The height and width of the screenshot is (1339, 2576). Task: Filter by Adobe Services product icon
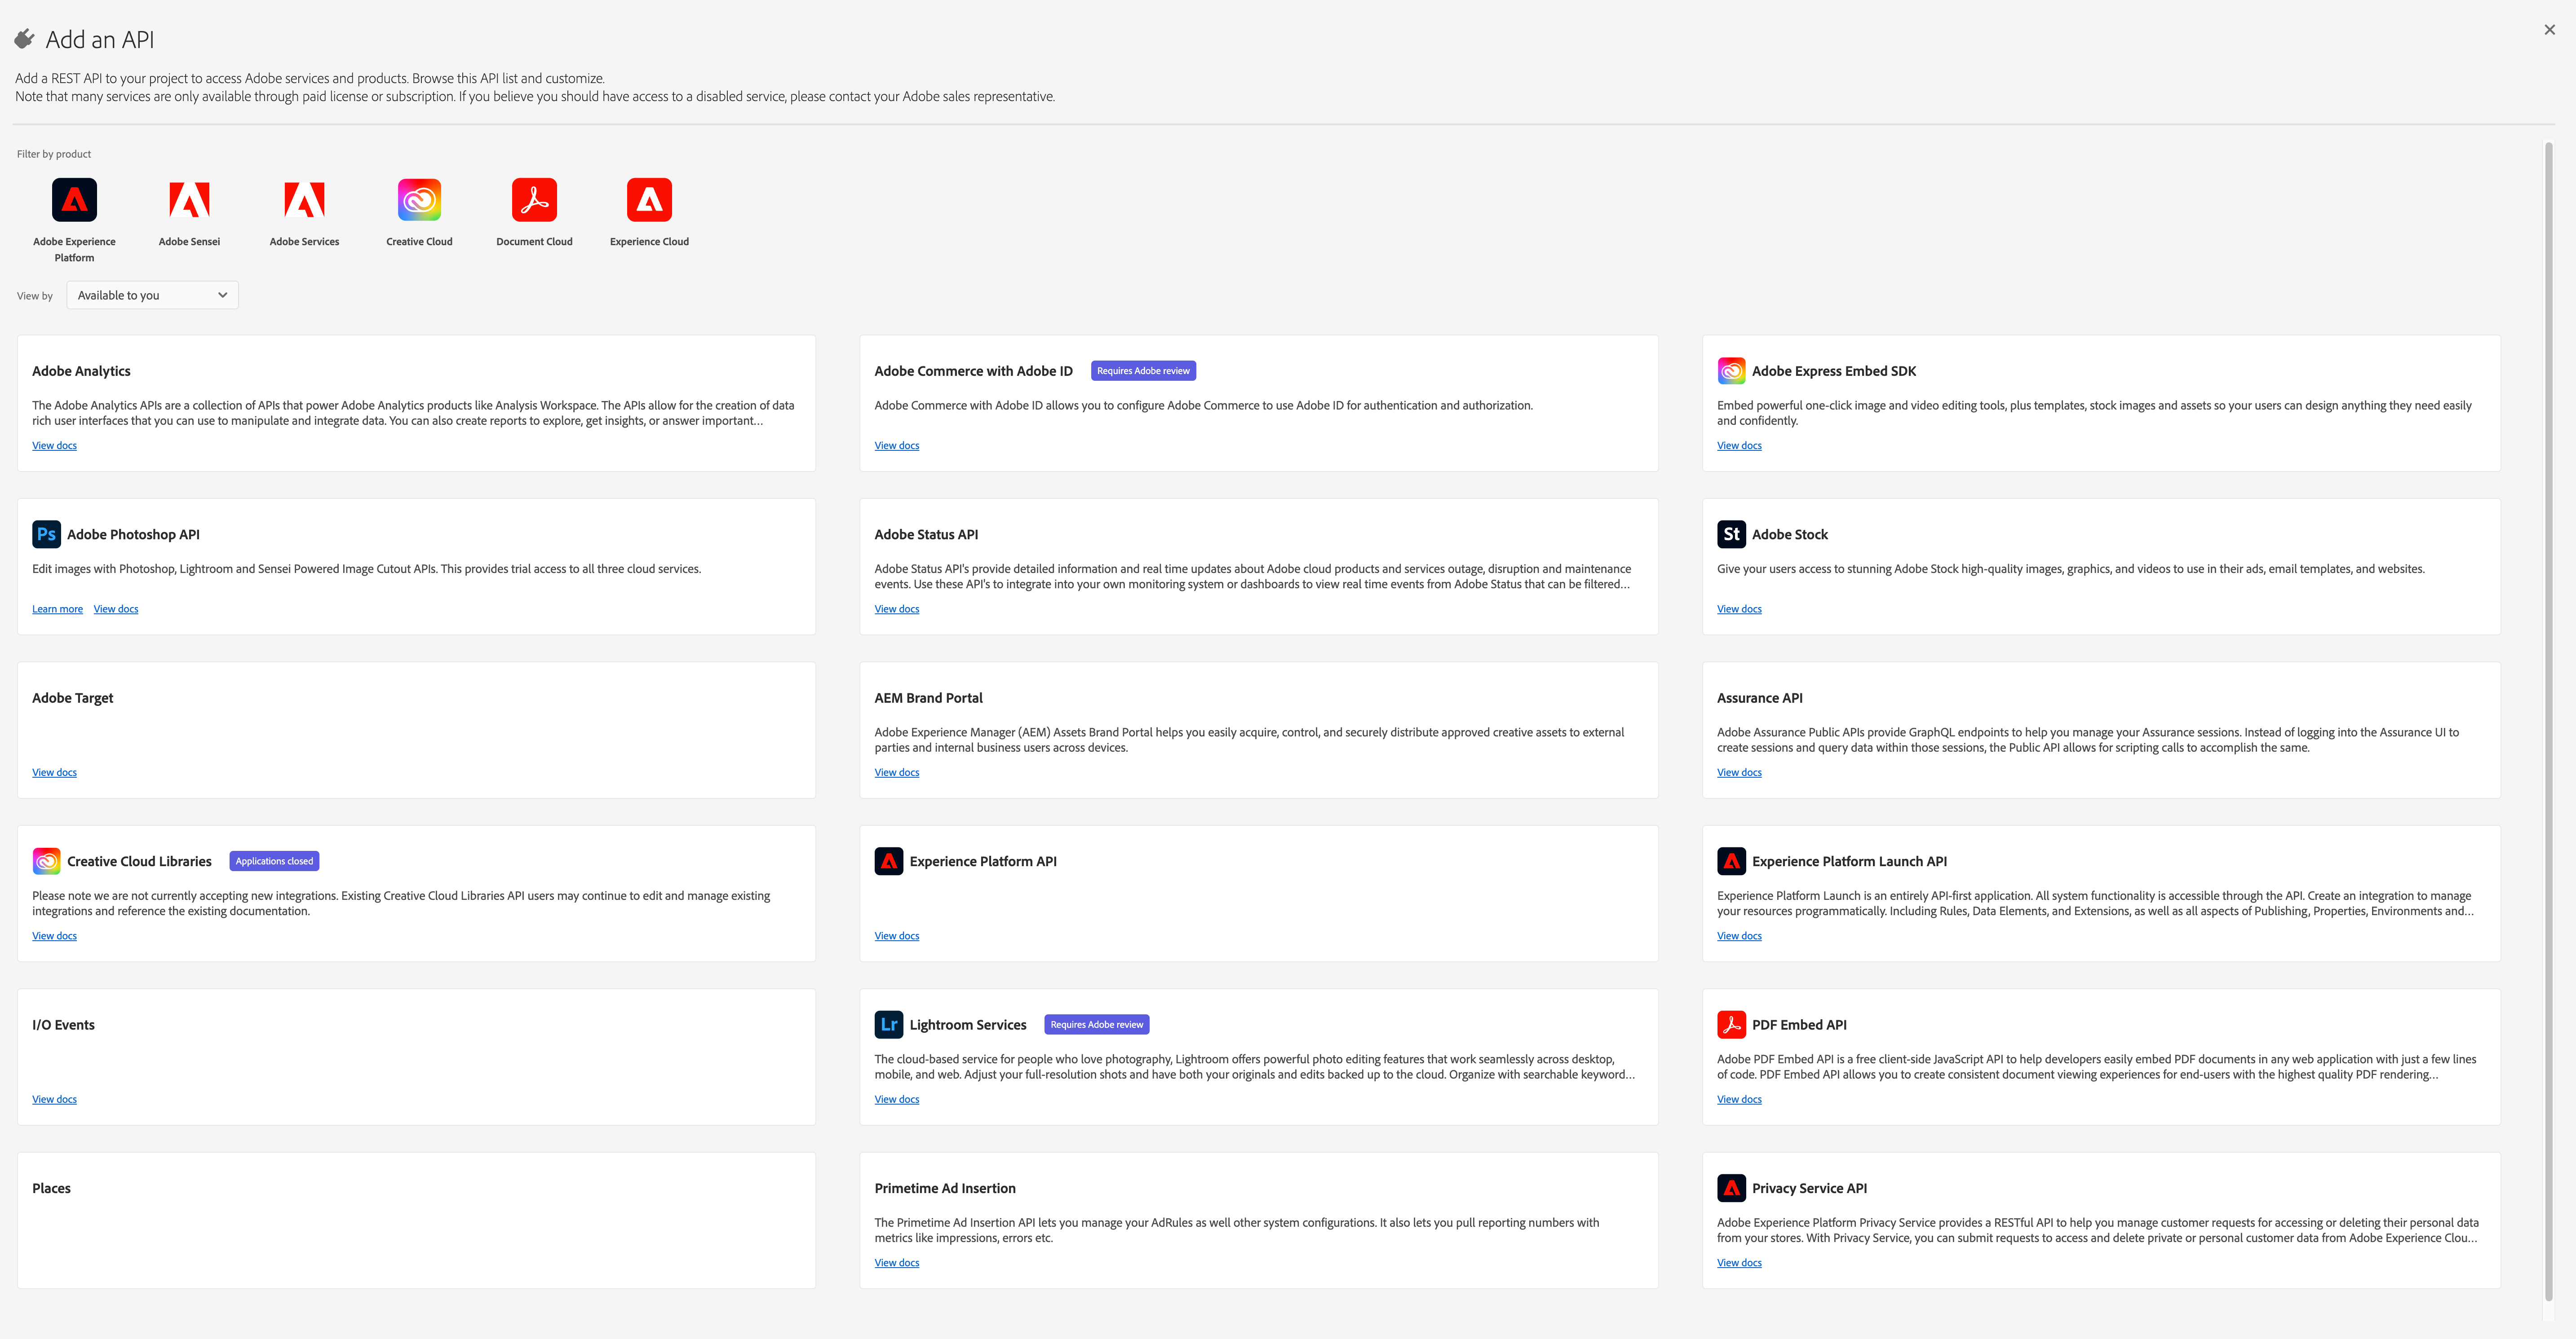click(304, 200)
